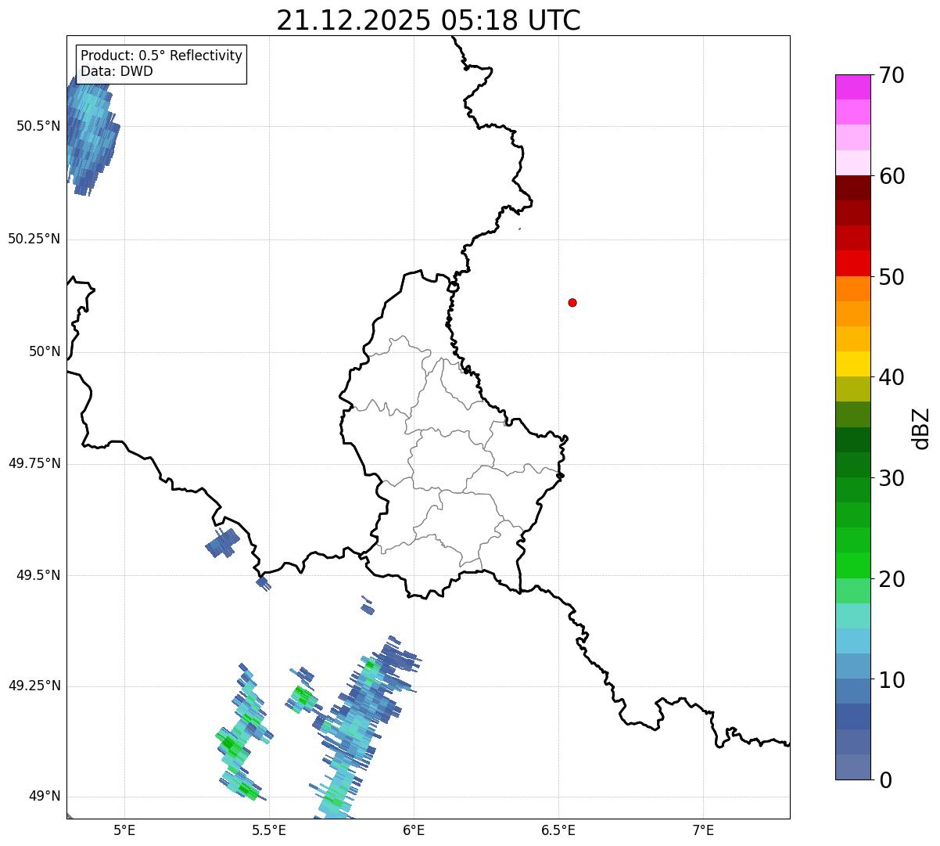This screenshot has height=846, width=940.
Task: Pick the dark maroon colorbar segment below 60
Action: 852,188
